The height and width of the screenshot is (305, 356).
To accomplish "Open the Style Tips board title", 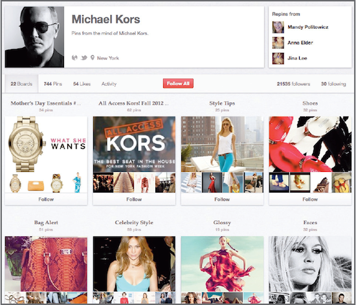I will (x=222, y=103).
